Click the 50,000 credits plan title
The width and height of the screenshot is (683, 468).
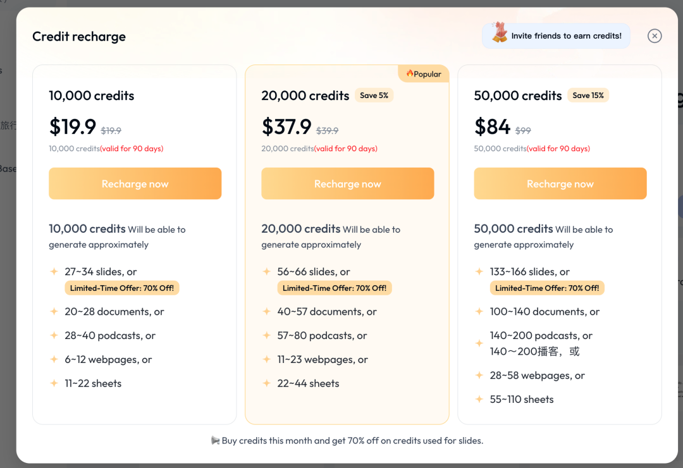pyautogui.click(x=517, y=95)
